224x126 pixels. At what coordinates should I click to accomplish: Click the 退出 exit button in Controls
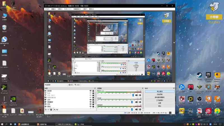coord(160,106)
